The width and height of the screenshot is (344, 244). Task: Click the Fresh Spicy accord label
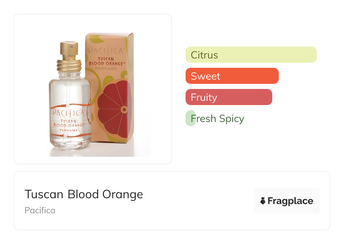click(x=217, y=119)
